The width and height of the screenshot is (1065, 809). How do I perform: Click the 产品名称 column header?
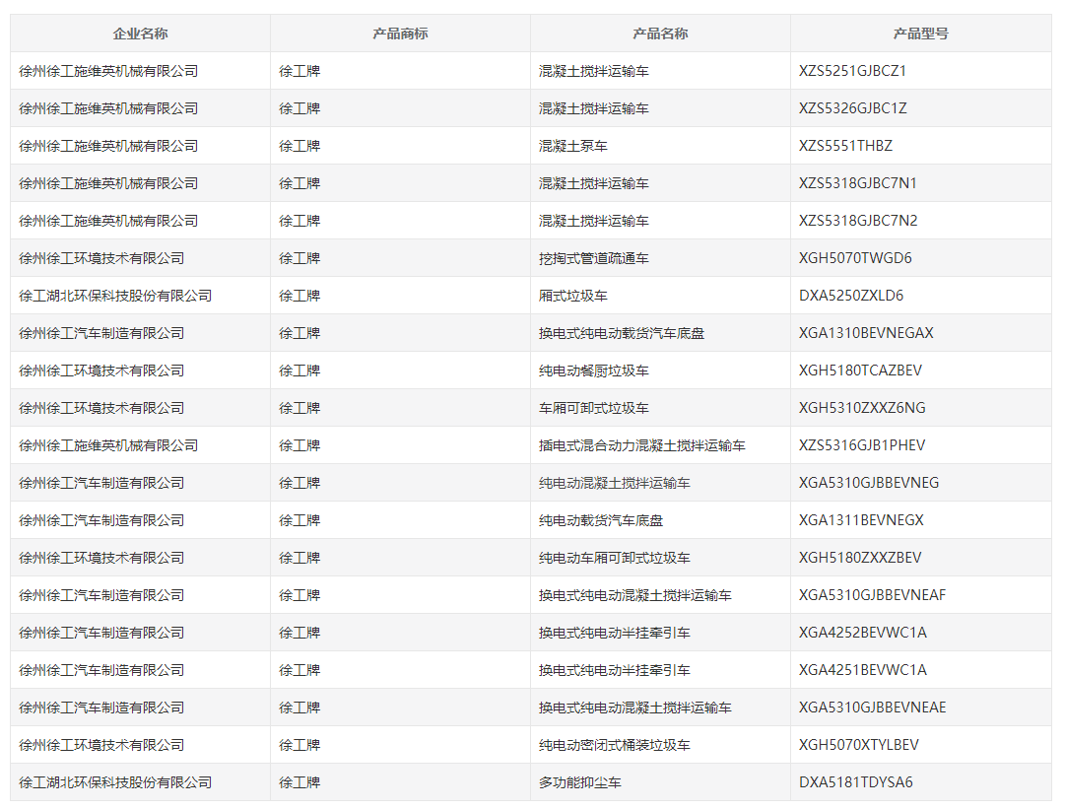tap(660, 34)
